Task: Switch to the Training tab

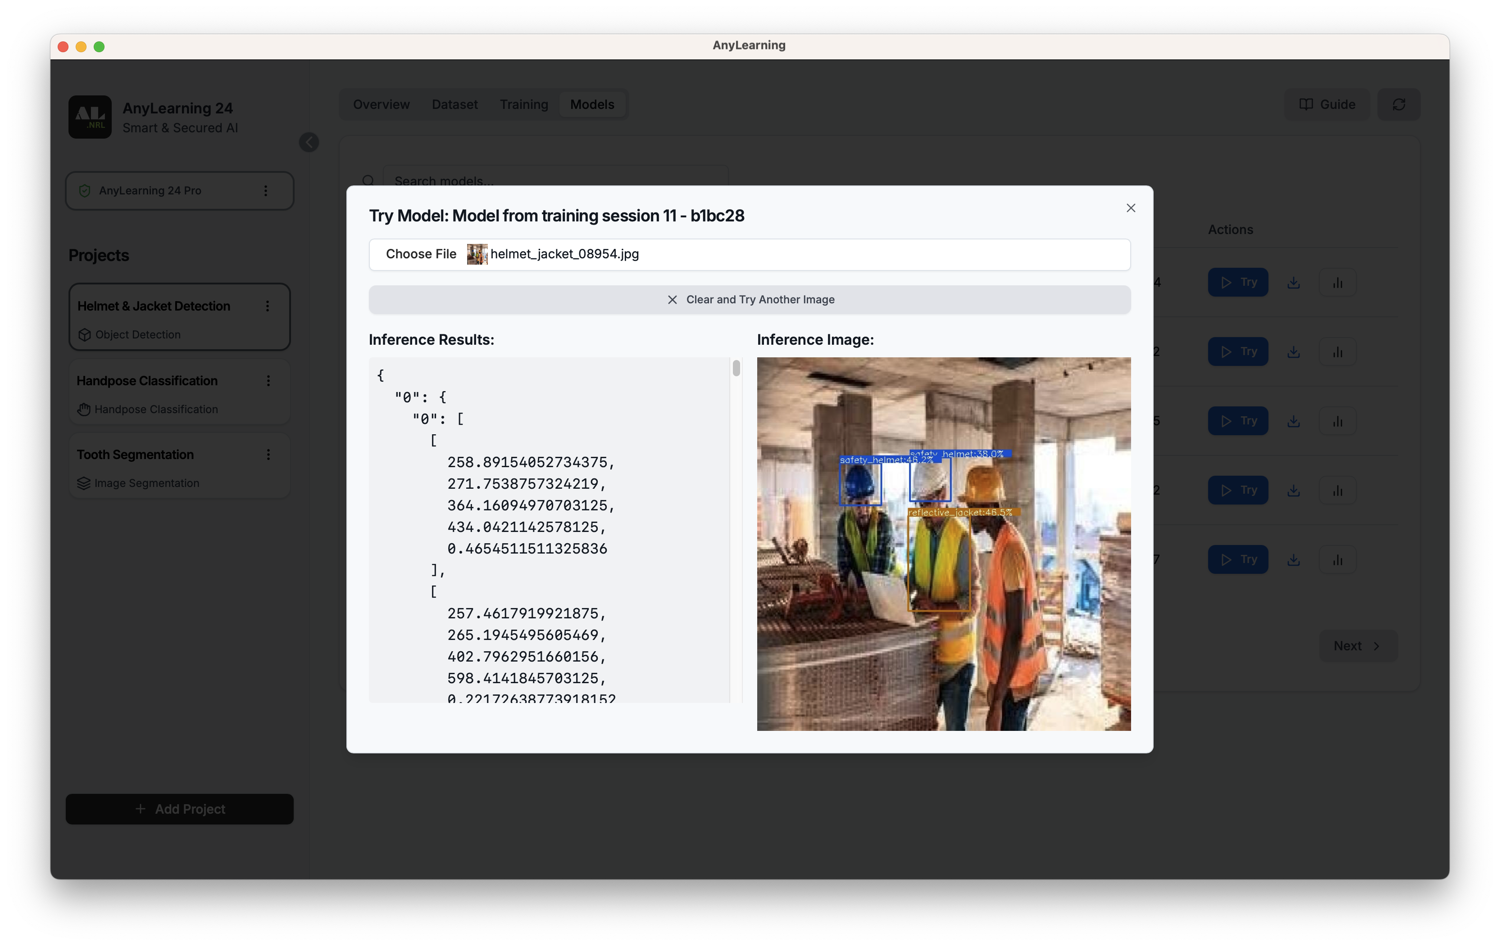Action: pos(523,104)
